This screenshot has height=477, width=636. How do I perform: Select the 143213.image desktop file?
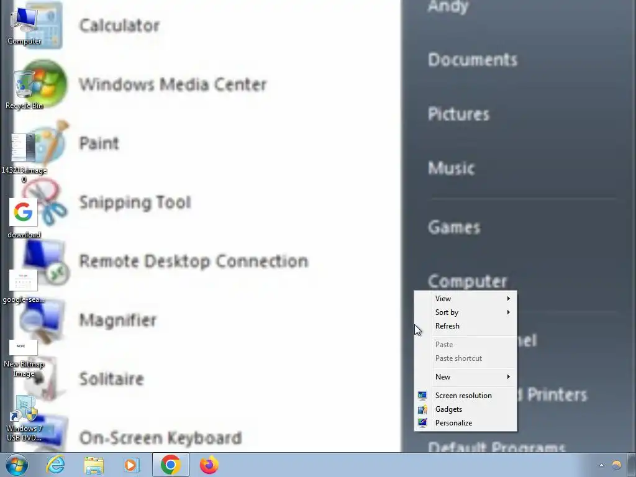[x=24, y=158]
